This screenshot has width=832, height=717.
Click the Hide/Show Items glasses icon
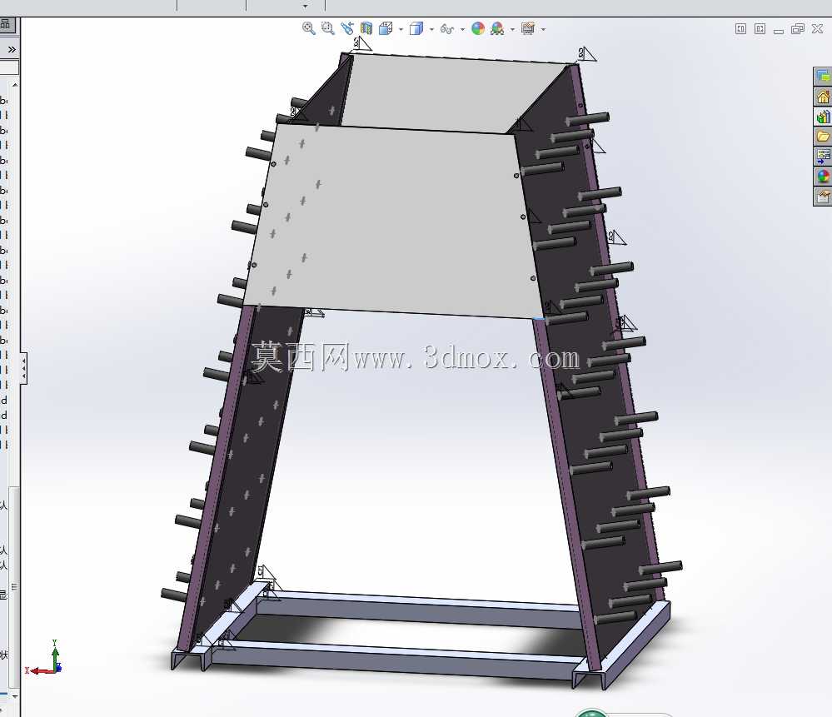[446, 28]
